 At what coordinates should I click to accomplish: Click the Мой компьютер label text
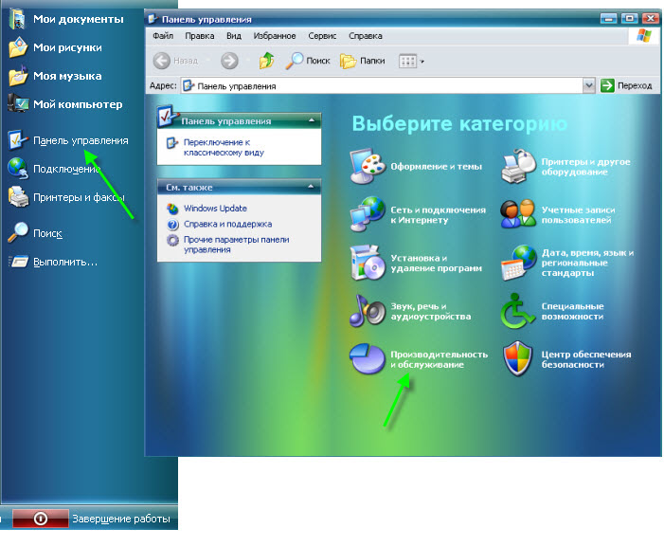[x=78, y=104]
